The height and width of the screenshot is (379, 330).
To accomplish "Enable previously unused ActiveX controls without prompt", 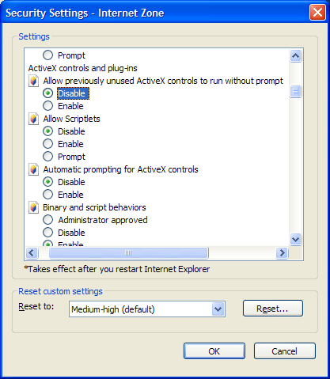I will pos(47,106).
